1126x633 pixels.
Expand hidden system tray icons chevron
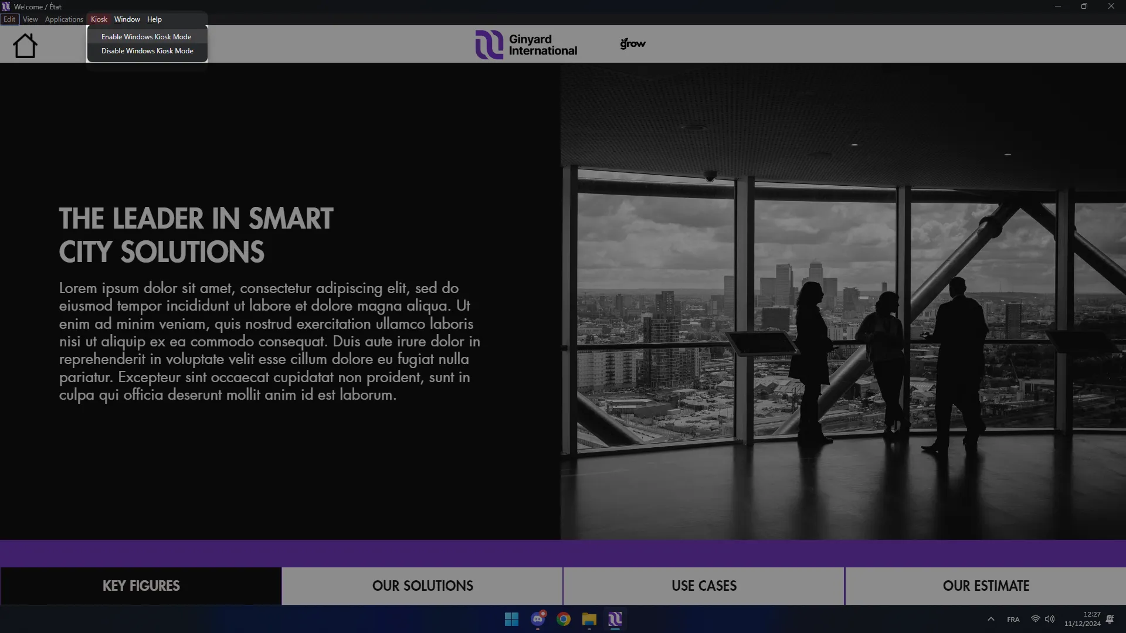pos(991,620)
